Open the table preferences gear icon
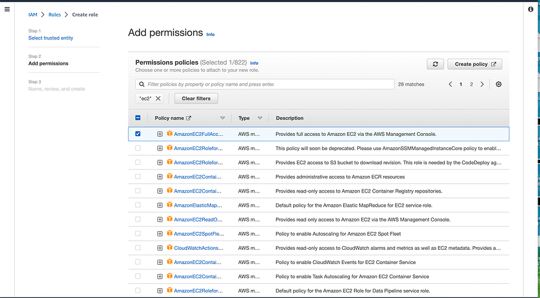The image size is (540, 298). coord(499,85)
